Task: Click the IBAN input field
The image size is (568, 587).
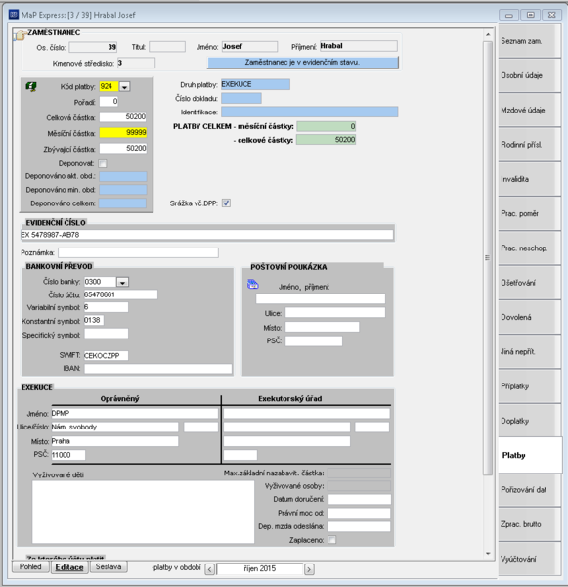Action: (158, 369)
